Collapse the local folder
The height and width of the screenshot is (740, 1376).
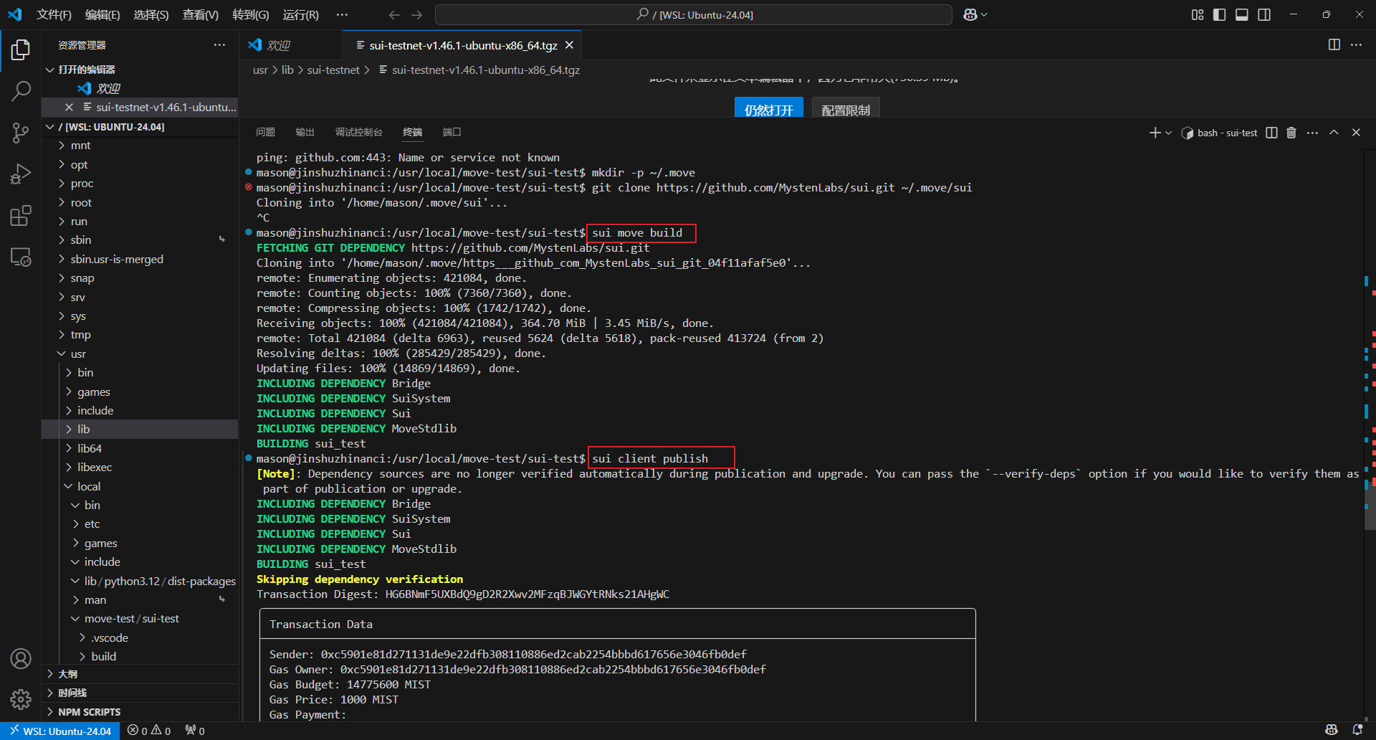(x=140, y=486)
